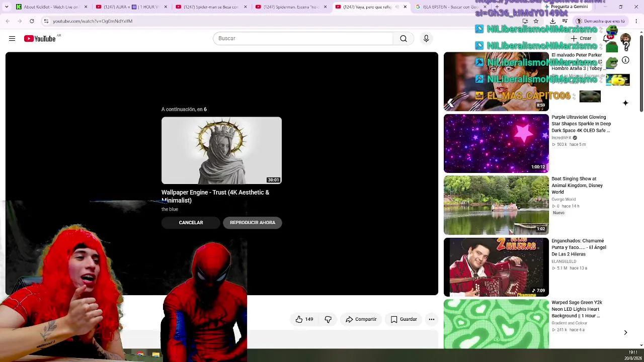Image resolution: width=644 pixels, height=362 pixels.
Task: Open YouTube account avatar menu
Action: point(626,39)
